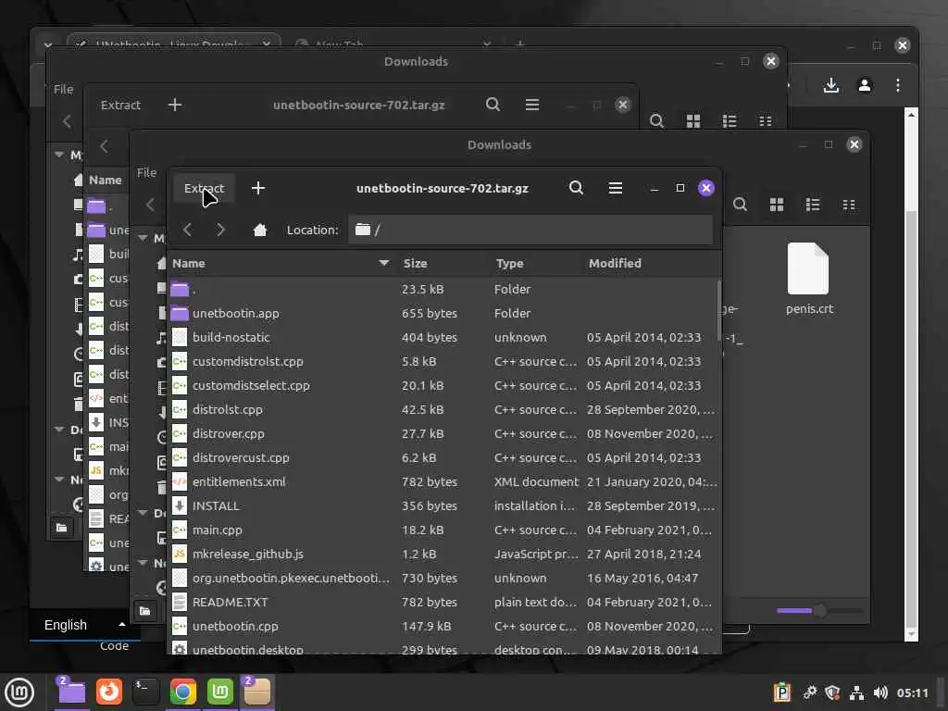
Task: Open hamburger menu in front archive window
Action: pyautogui.click(x=616, y=188)
